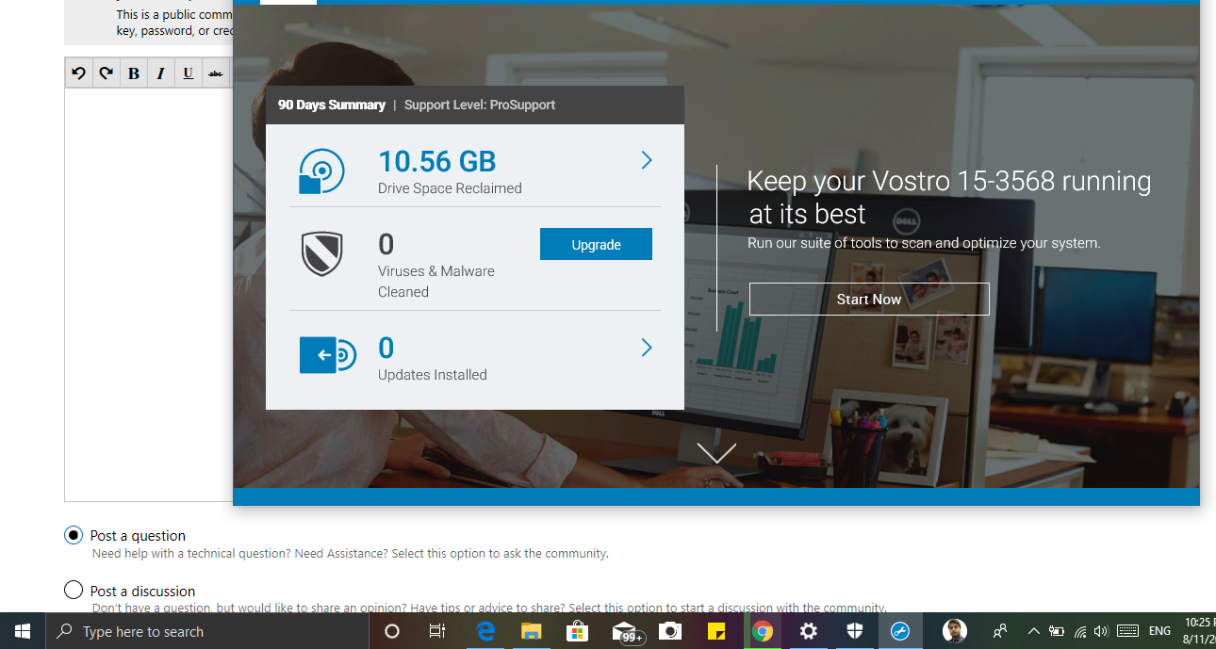Show hidden system tray icons
Image resolution: width=1216 pixels, height=649 pixels.
click(x=1033, y=631)
